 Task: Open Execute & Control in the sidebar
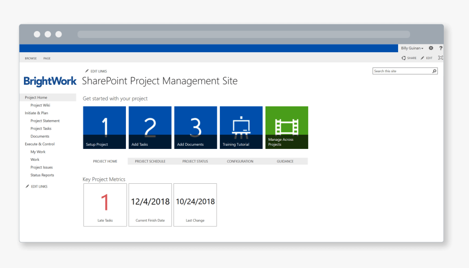39,144
